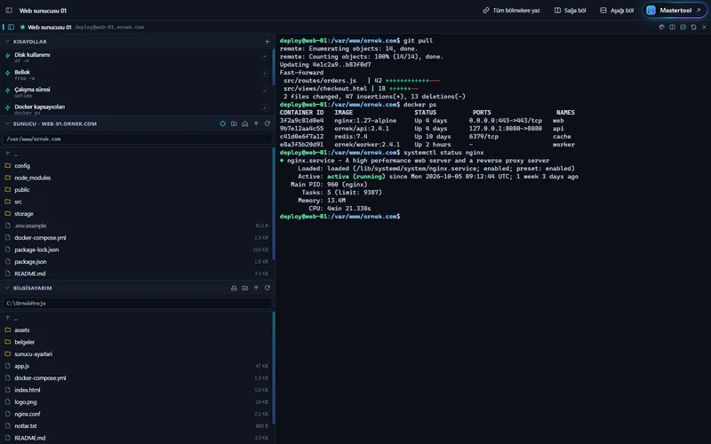Click the link icon beside Tüm bölmelere yaz
The height and width of the screenshot is (444, 711).
point(486,10)
